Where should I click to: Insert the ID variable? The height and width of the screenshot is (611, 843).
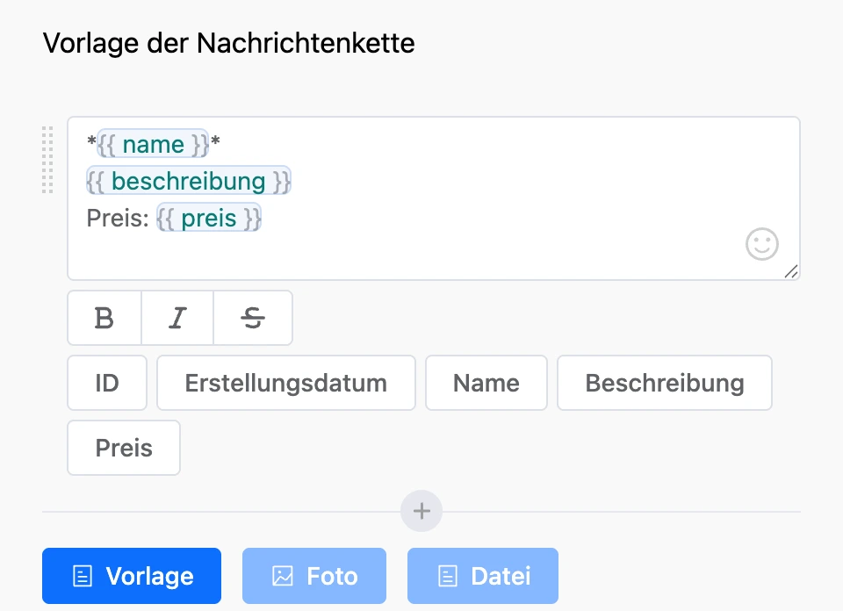coord(107,383)
